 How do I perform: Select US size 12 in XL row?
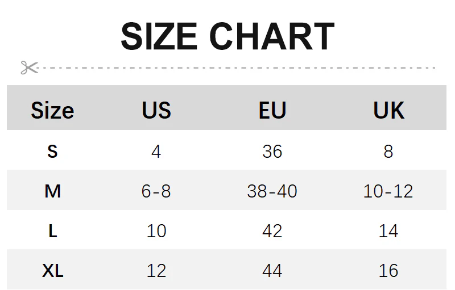[156, 271]
